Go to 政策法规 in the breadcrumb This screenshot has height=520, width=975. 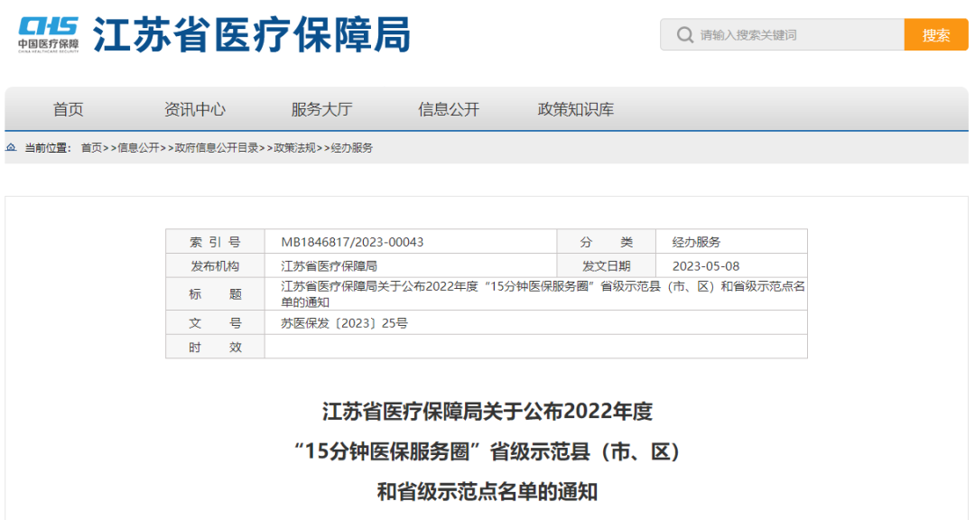point(294,148)
